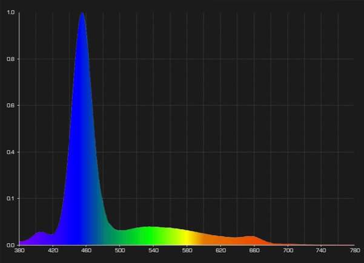Click the 0.0 intensity axis label
Viewport: 364px width, 263px height.
[11, 245]
